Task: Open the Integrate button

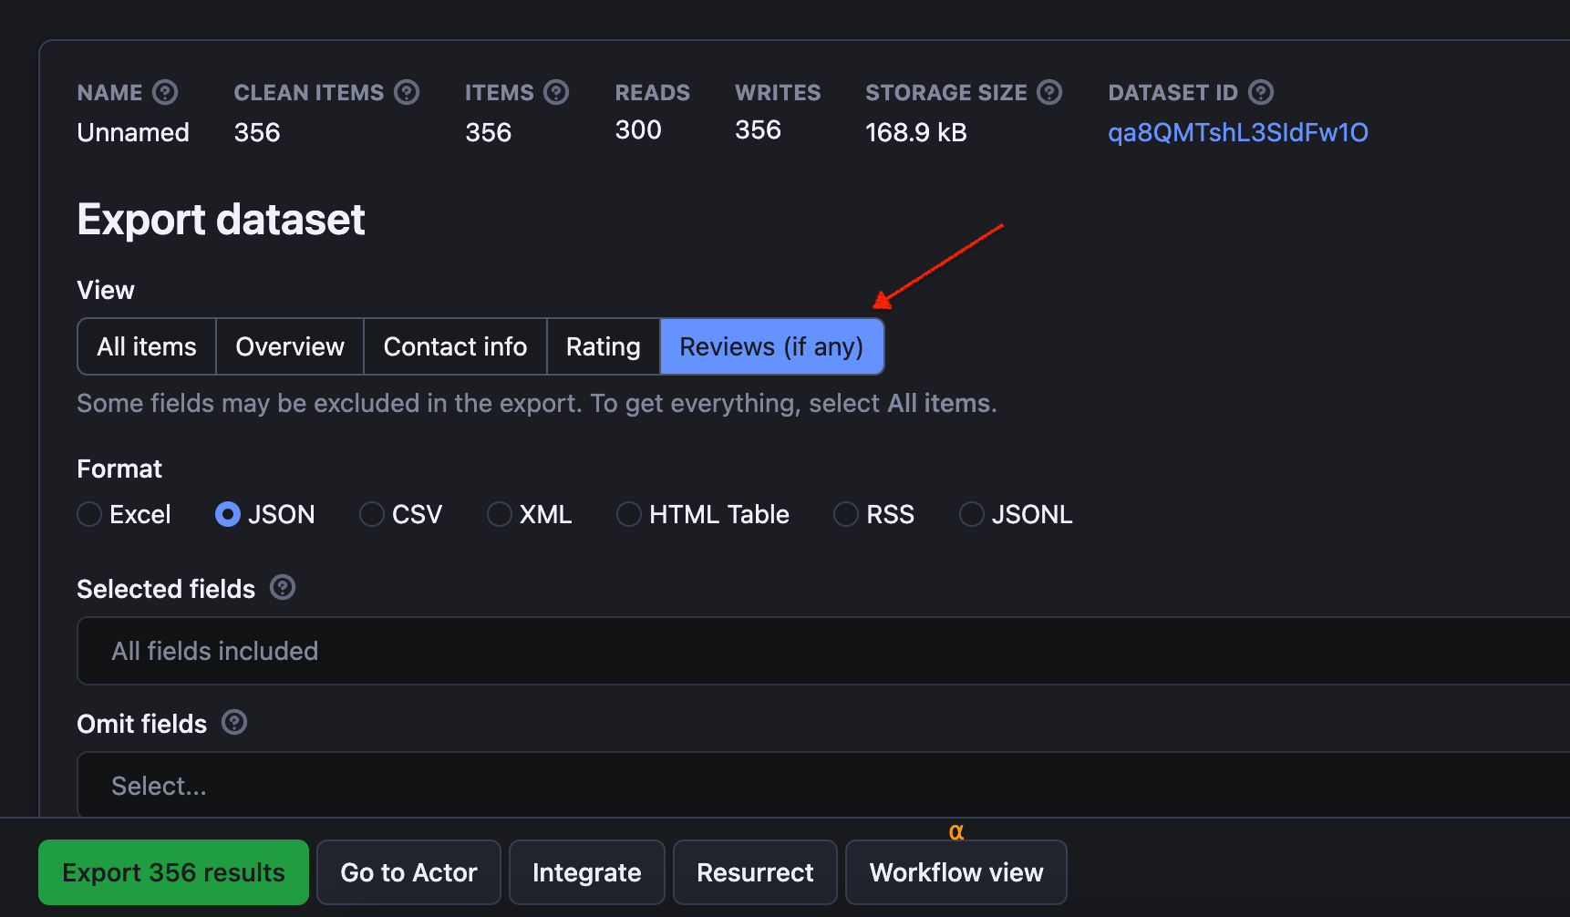Action: pyautogui.click(x=587, y=872)
